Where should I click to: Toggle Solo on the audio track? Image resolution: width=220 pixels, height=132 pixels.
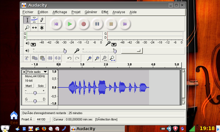pos(41,86)
